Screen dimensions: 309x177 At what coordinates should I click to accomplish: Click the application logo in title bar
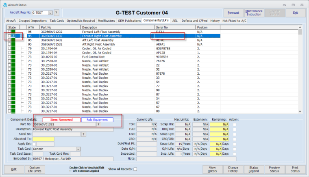[4, 4]
